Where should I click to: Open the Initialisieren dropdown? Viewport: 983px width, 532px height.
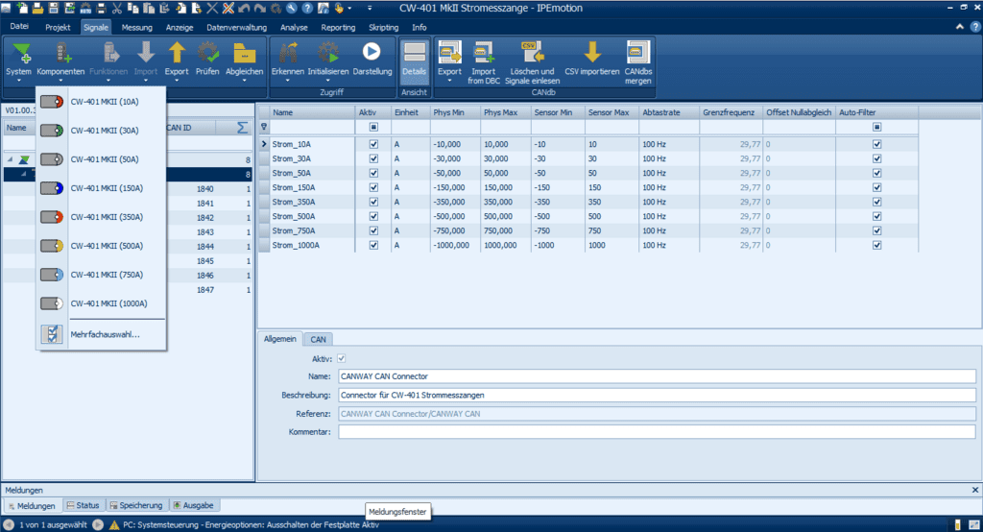coord(327,80)
